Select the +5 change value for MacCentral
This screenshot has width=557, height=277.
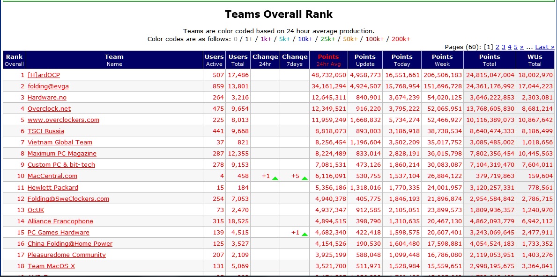tap(295, 176)
